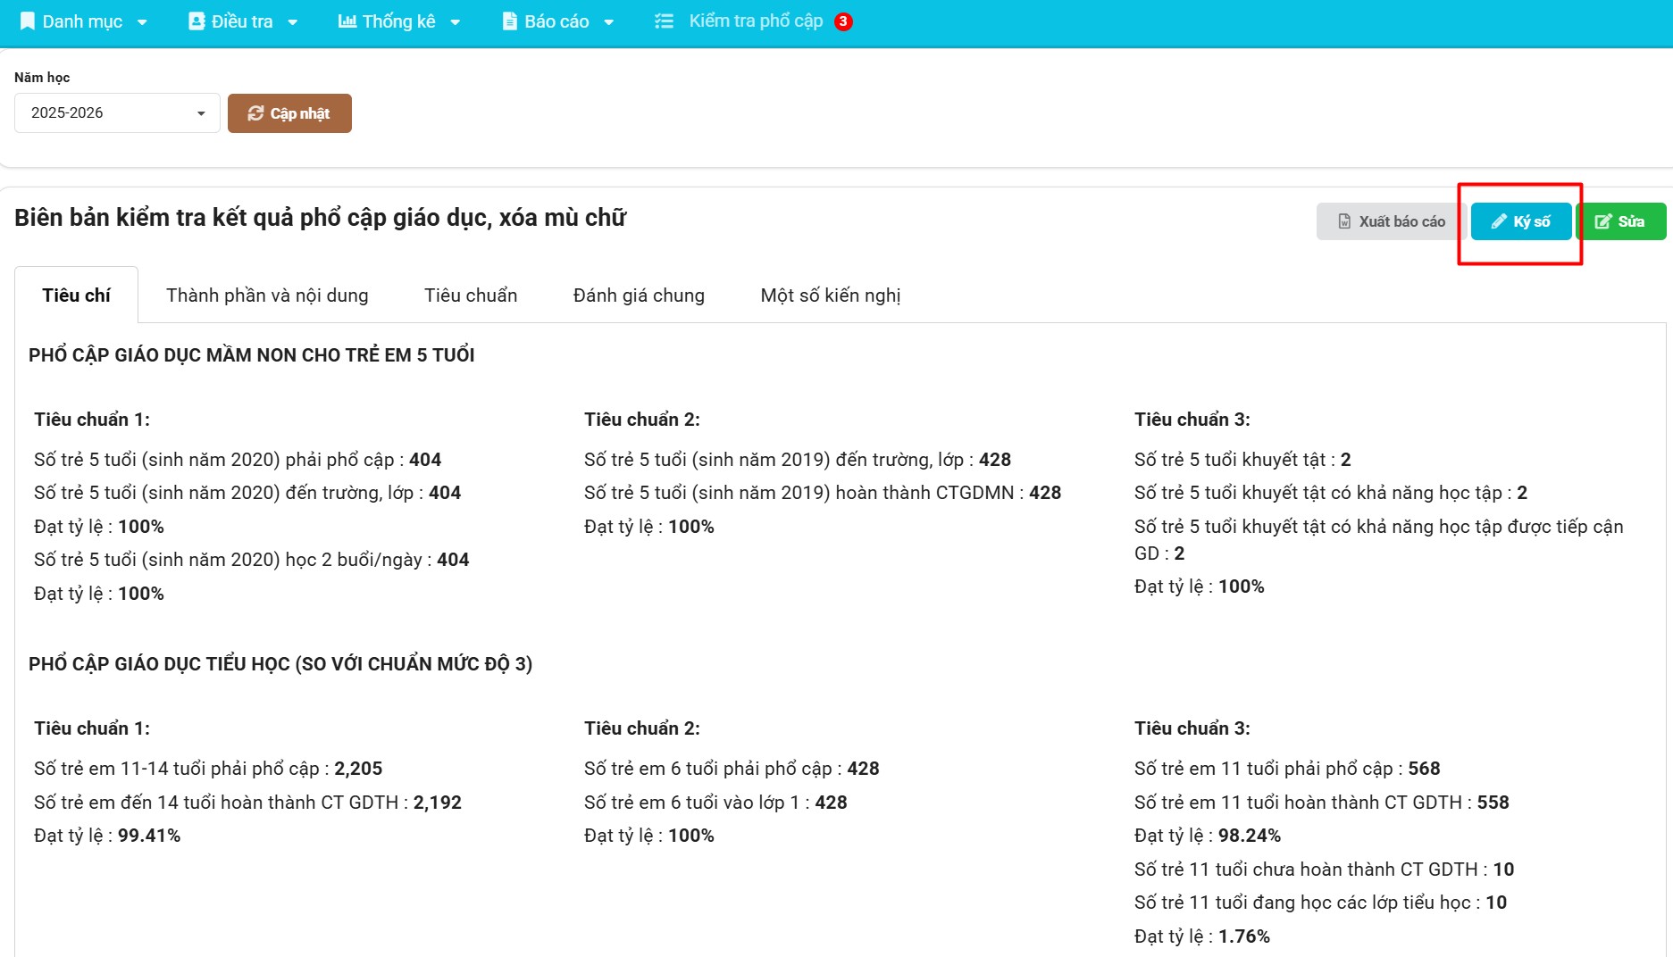Click the Thống kê bar chart icon
The height and width of the screenshot is (957, 1673).
click(347, 21)
